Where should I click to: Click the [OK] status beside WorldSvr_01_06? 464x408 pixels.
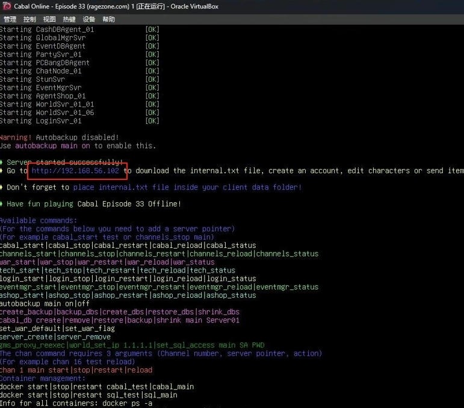pyautogui.click(x=152, y=113)
